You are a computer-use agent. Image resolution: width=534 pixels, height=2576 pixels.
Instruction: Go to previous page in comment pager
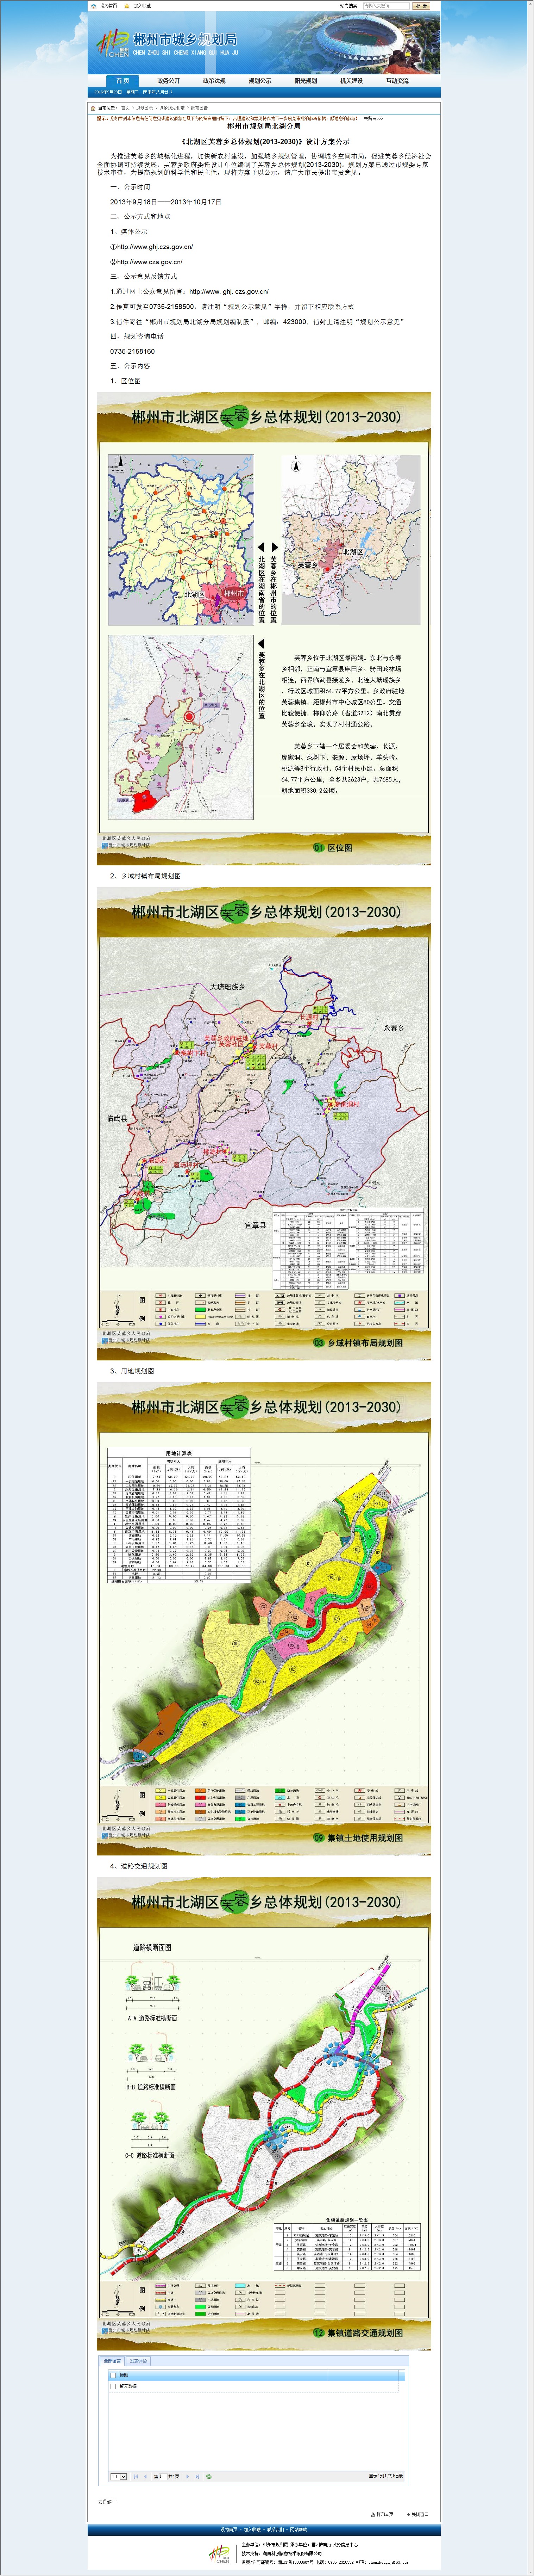(146, 2477)
